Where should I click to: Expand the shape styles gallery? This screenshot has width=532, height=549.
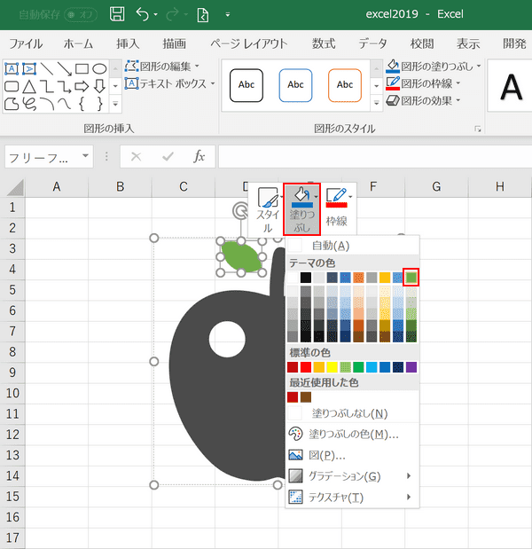coord(376,103)
